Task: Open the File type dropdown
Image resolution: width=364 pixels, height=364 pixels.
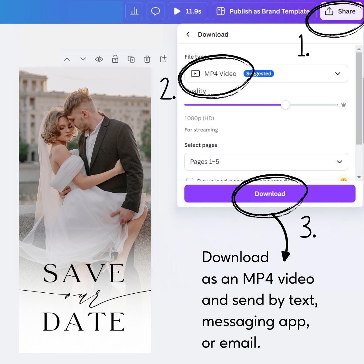Action: click(337, 73)
